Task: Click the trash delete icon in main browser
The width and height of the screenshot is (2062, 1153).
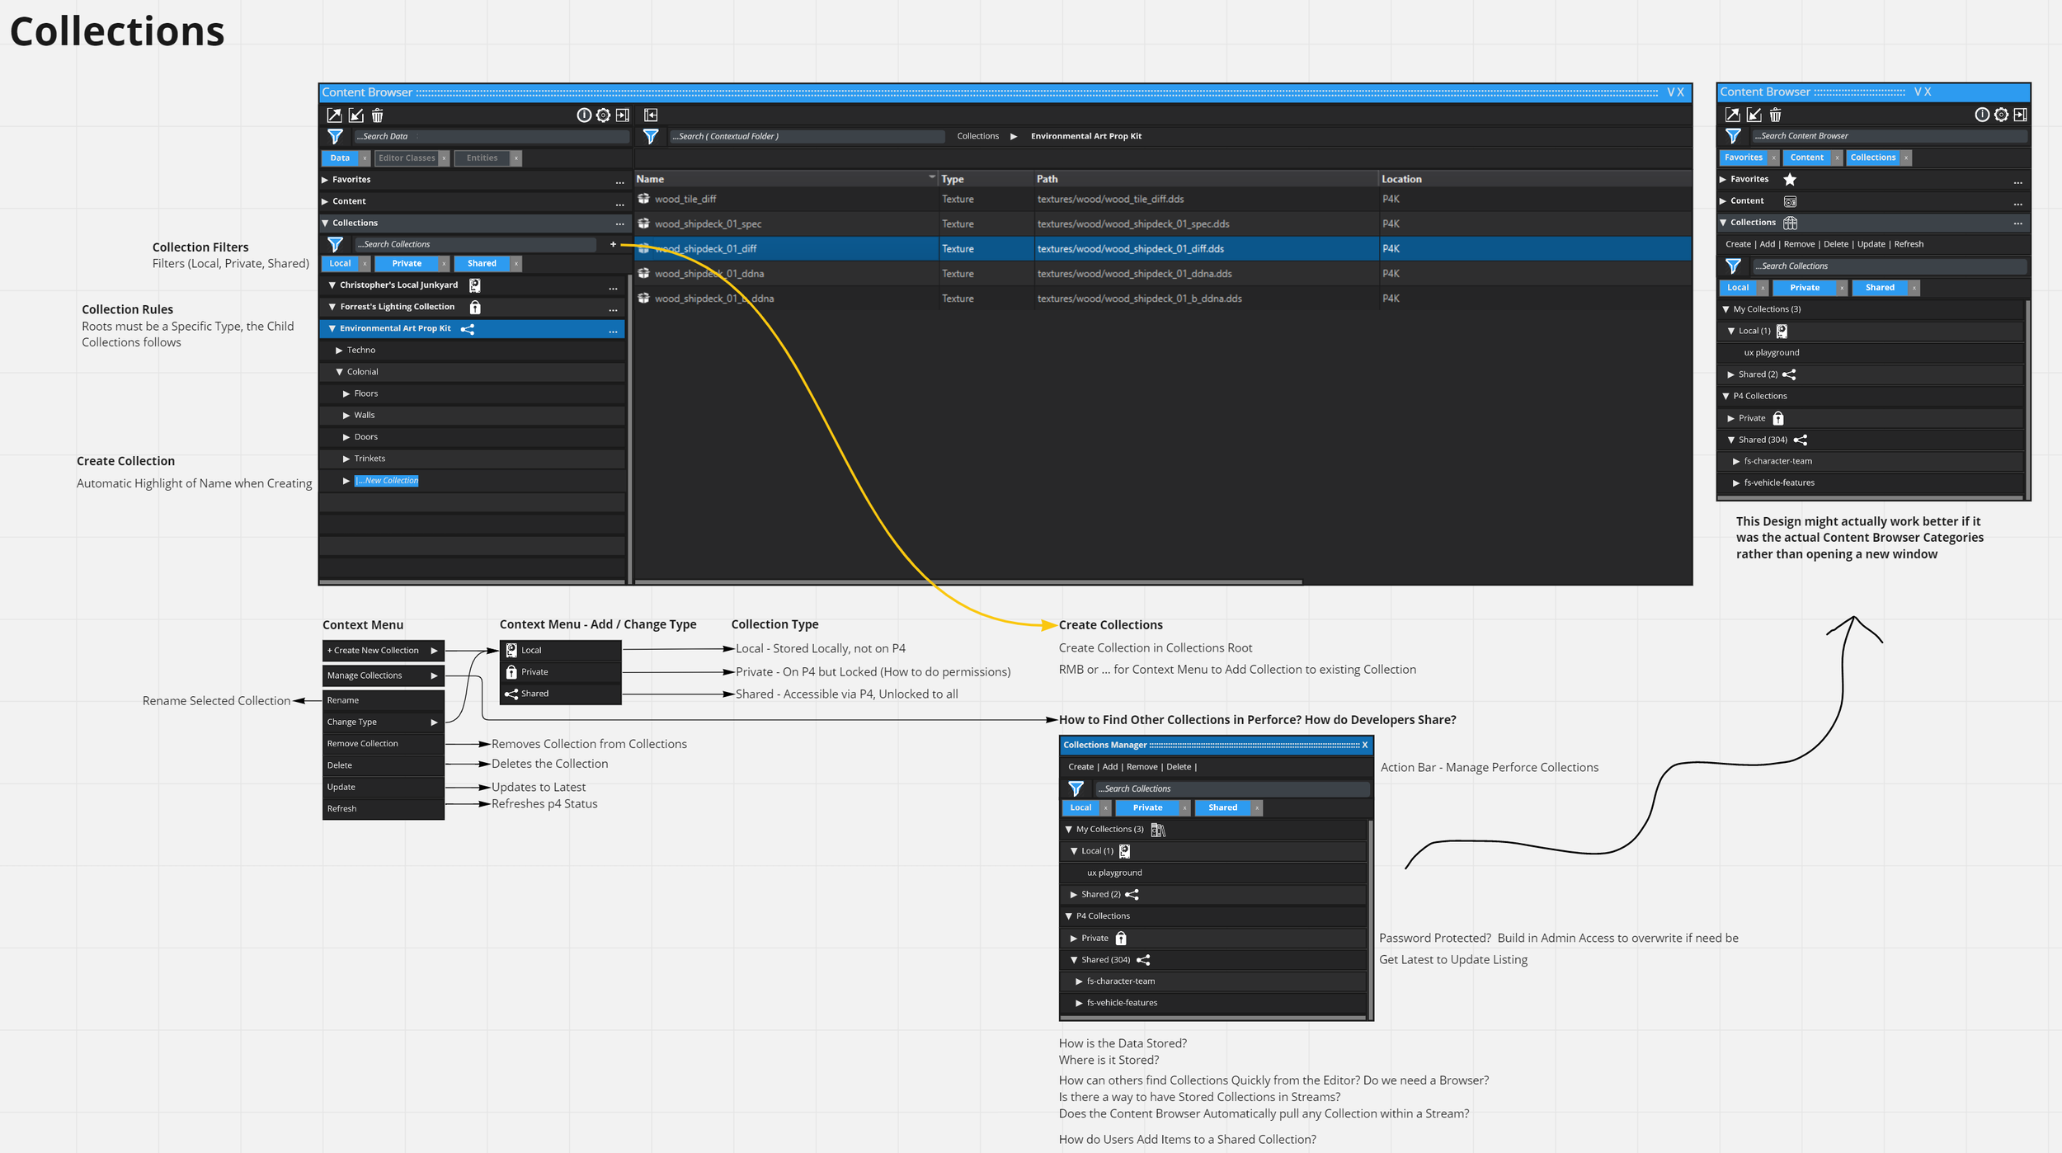Action: 377,115
